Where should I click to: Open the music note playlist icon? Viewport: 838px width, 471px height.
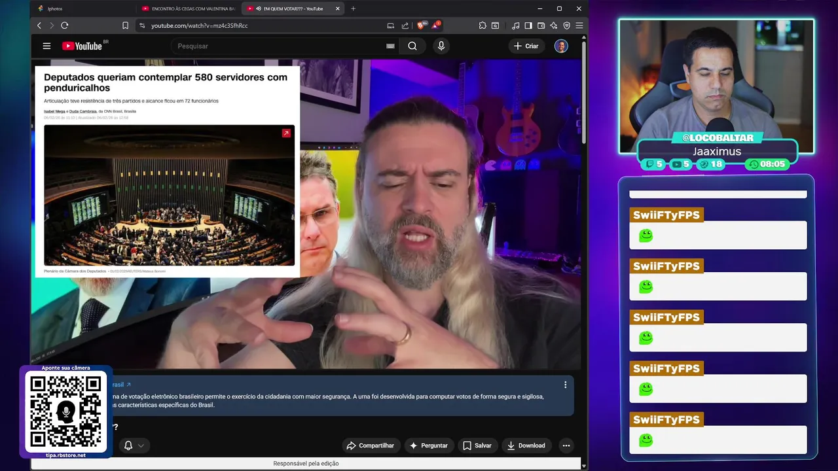[515, 26]
